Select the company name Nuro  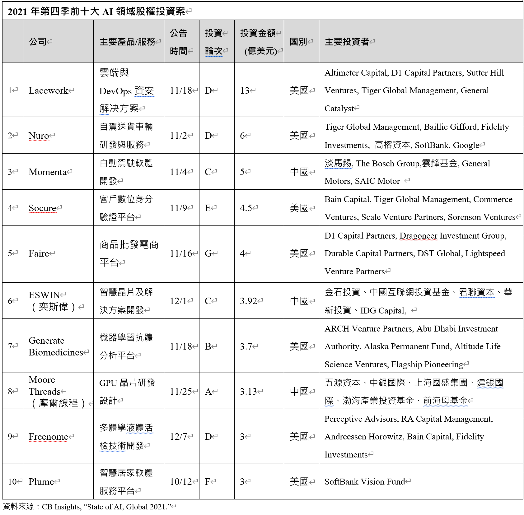tap(39, 136)
